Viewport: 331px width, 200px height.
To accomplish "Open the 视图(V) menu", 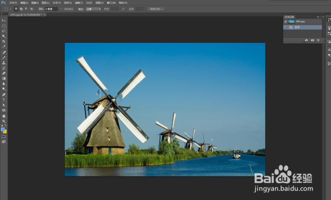I will pos(99,3).
